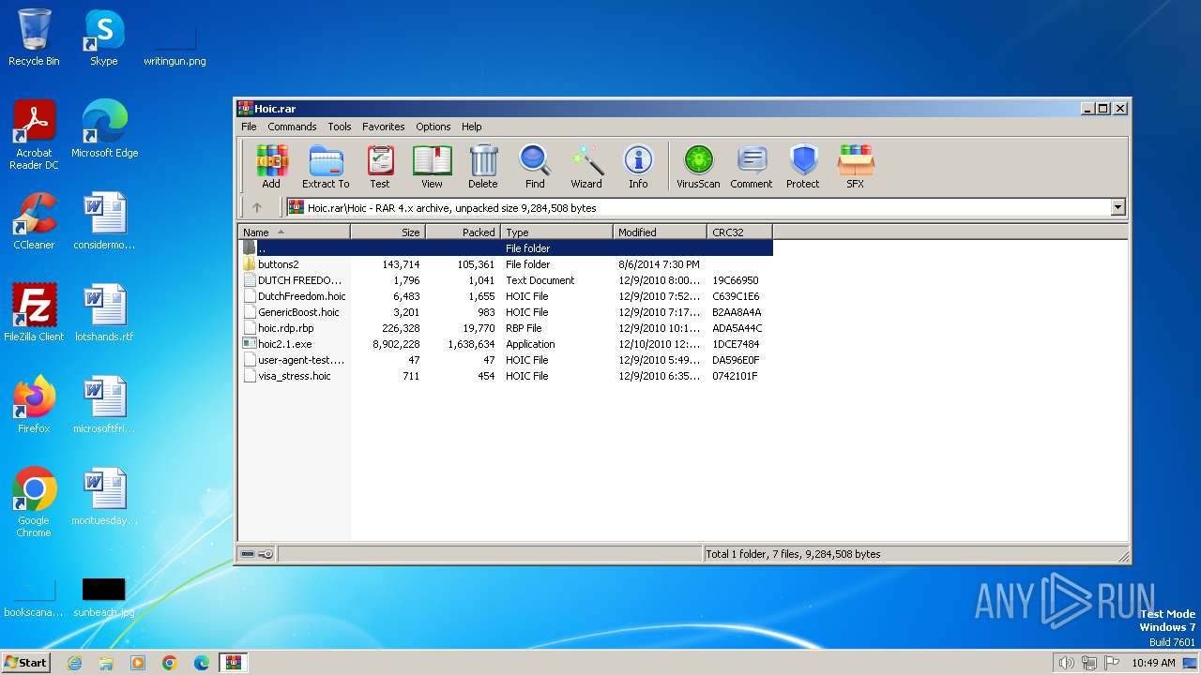Select Google Chrome desktop icon
This screenshot has height=675, width=1201.
point(34,502)
